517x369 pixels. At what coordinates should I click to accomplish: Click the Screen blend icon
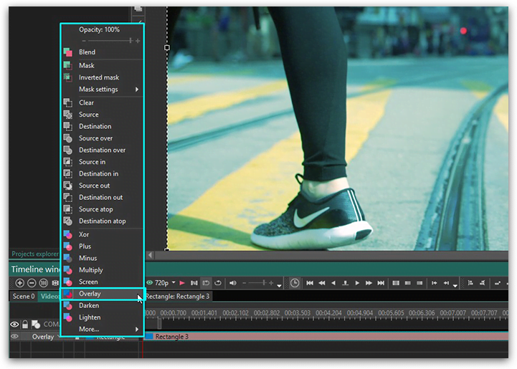point(68,282)
